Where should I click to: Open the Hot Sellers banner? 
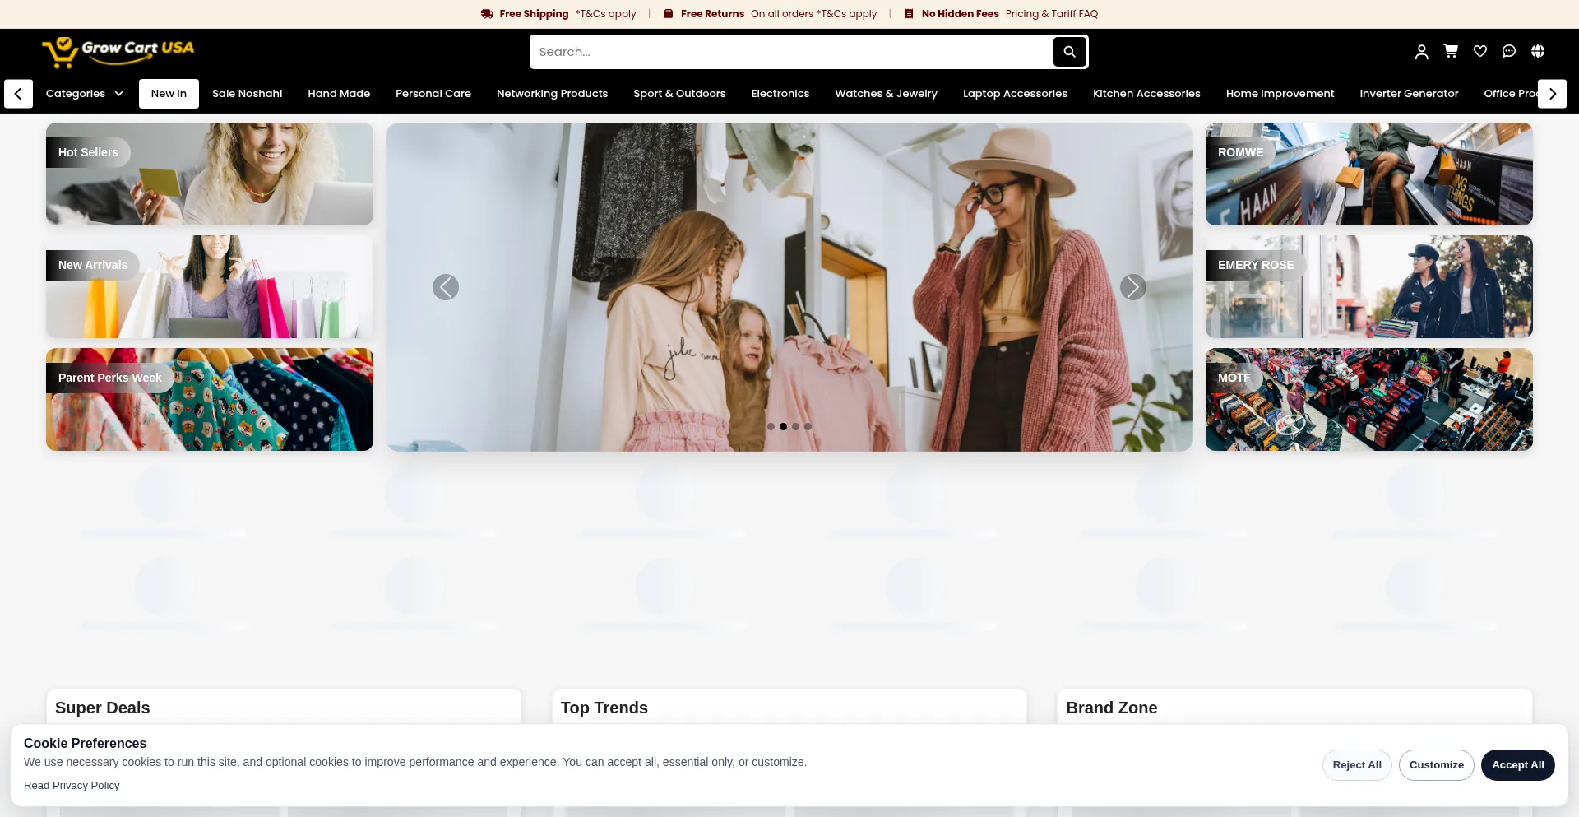(210, 174)
